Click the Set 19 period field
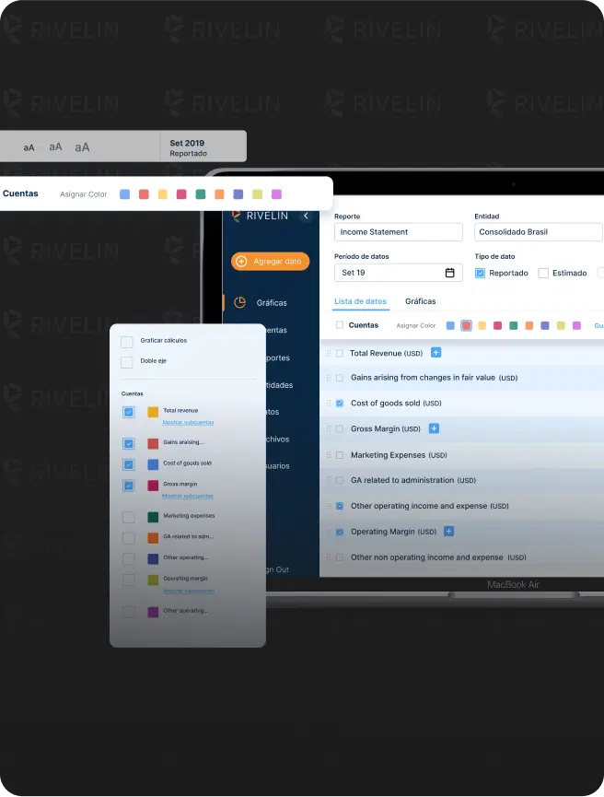Viewport: 604px width, 797px height. pyautogui.click(x=399, y=273)
